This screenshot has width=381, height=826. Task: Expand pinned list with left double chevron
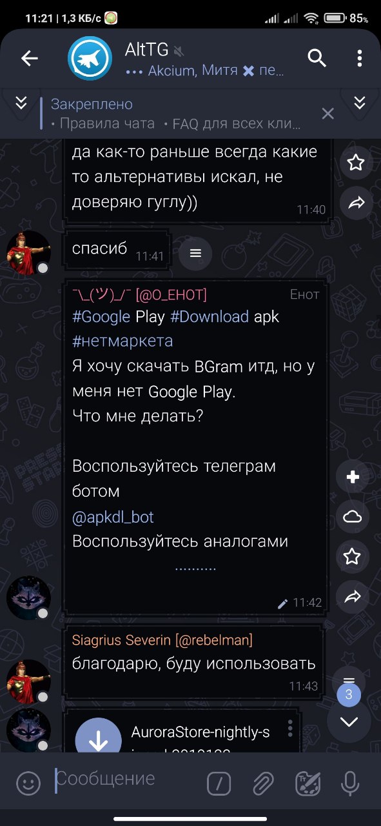[21, 103]
